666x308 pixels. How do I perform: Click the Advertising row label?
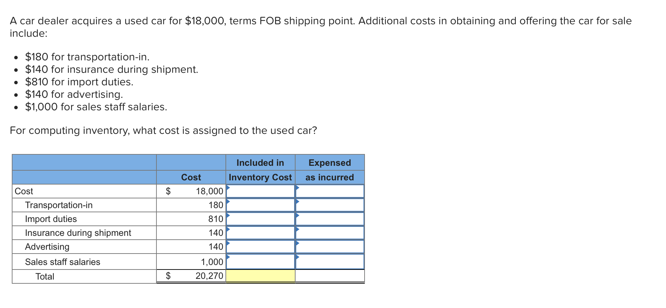[x=47, y=247]
